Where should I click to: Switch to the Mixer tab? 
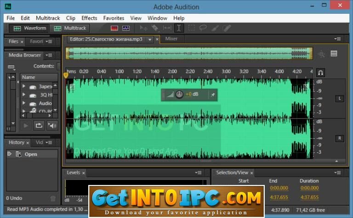[171, 39]
